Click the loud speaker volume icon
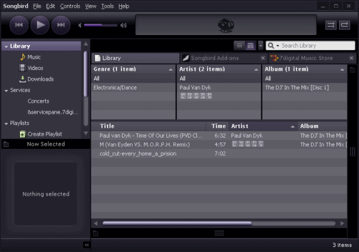Viewport: 359px width, 252px height. pos(123,25)
